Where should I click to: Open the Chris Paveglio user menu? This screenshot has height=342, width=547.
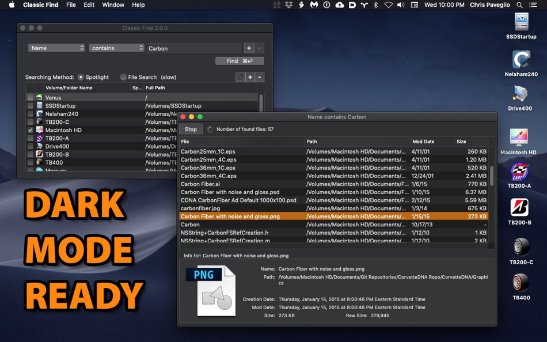[490, 5]
